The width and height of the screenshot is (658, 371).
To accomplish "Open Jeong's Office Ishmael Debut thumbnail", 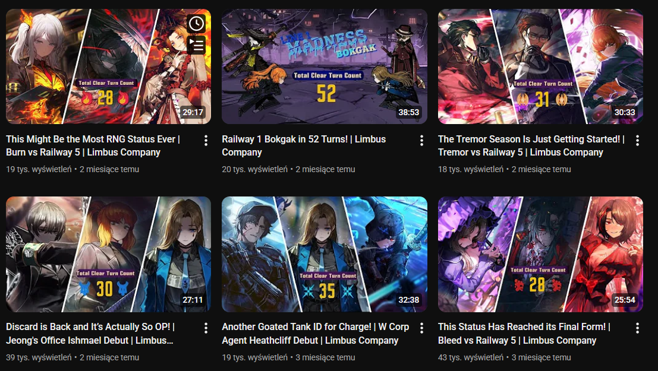I will 108,254.
